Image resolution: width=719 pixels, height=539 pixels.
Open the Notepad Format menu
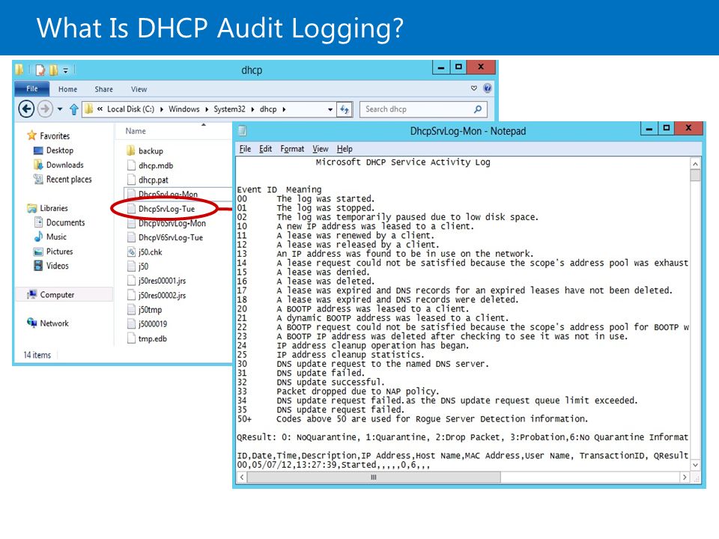pos(292,149)
